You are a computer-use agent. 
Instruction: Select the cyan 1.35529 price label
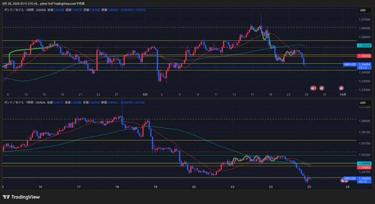[364, 46]
